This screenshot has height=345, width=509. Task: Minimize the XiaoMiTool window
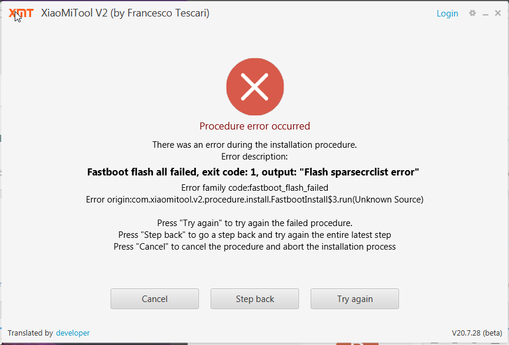tap(485, 14)
